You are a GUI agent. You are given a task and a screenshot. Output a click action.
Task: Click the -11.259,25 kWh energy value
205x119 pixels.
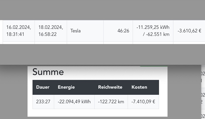pyautogui.click(x=153, y=27)
